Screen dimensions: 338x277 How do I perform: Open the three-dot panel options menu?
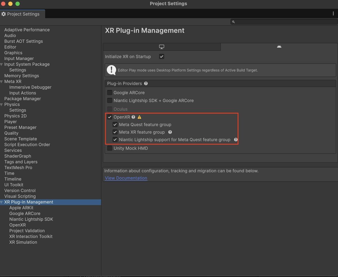(333, 14)
